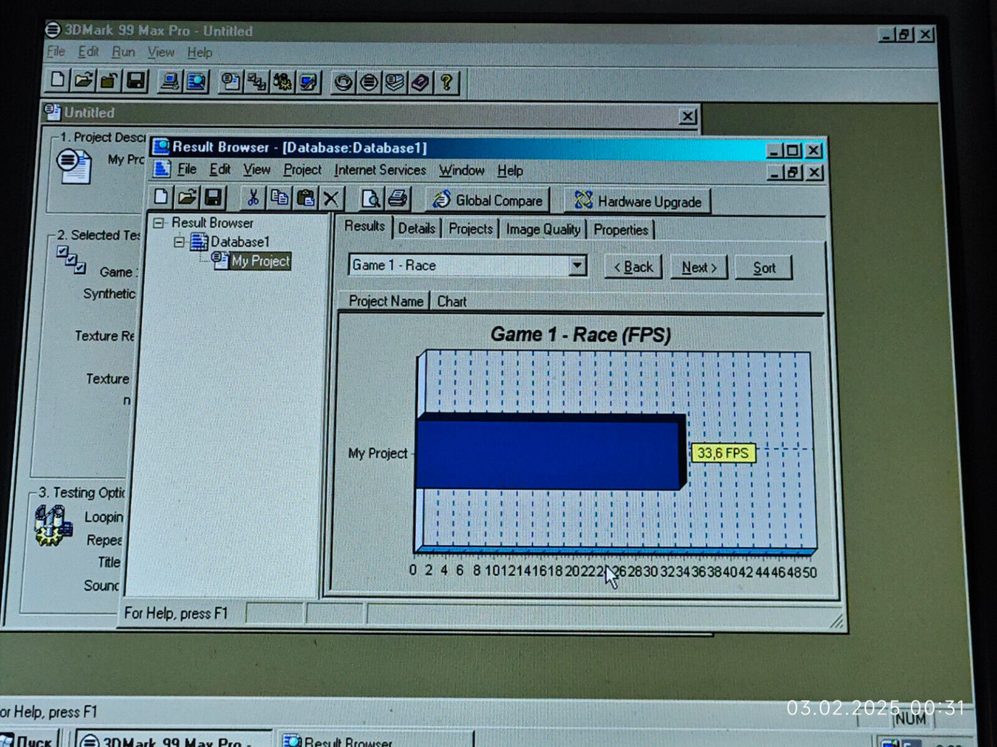Click the swirl run benchmark icon in 3DMark toolbar
Screen dimensions: 997x747
(343, 82)
